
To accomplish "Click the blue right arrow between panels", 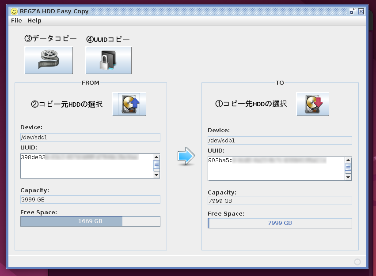I will pos(186,157).
